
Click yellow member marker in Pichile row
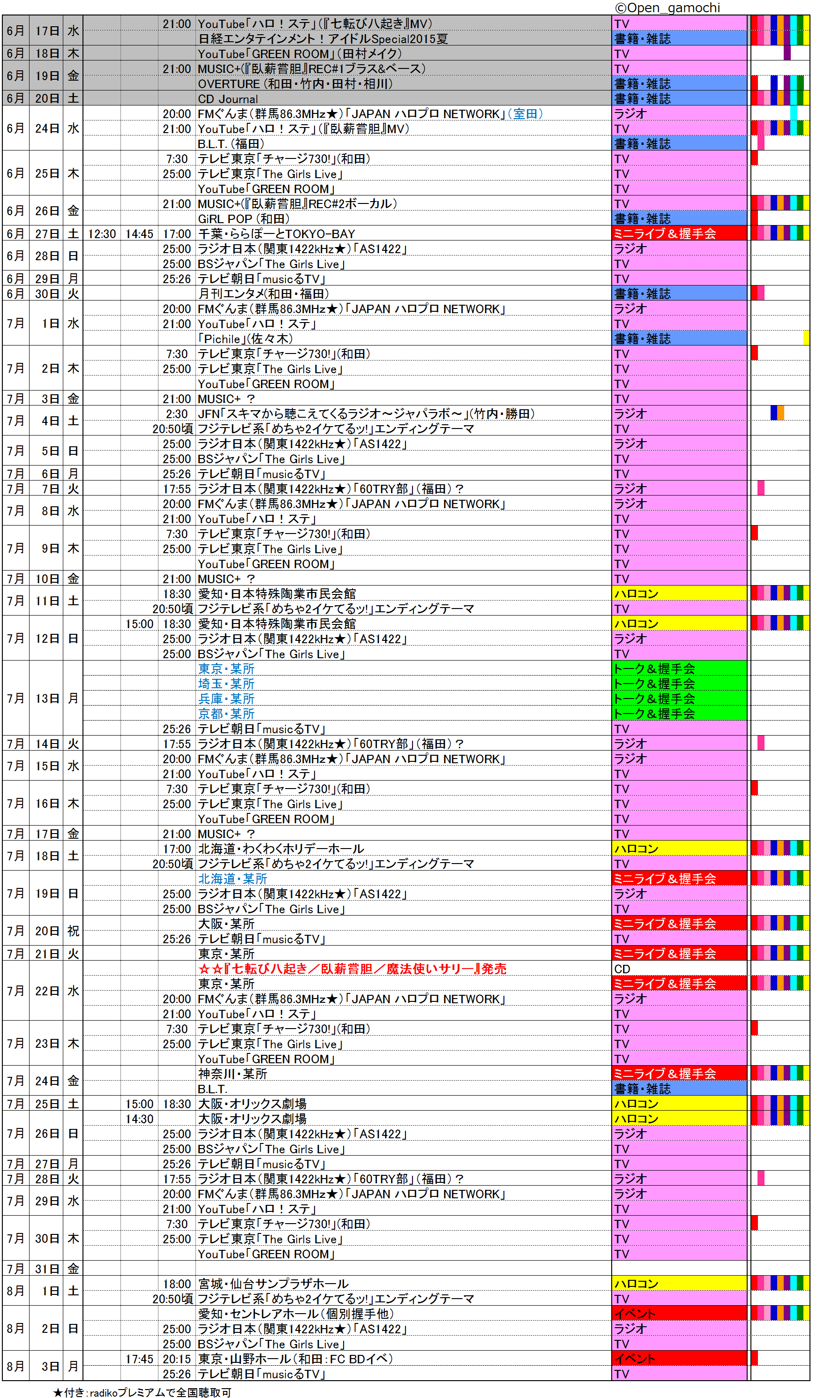(x=806, y=337)
